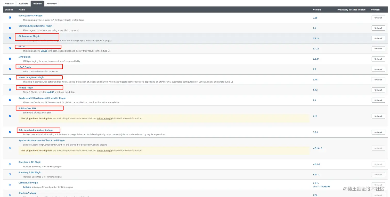Open the Command Agent Launcher Plugin link
The height and width of the screenshot is (197, 390).
(35, 26)
